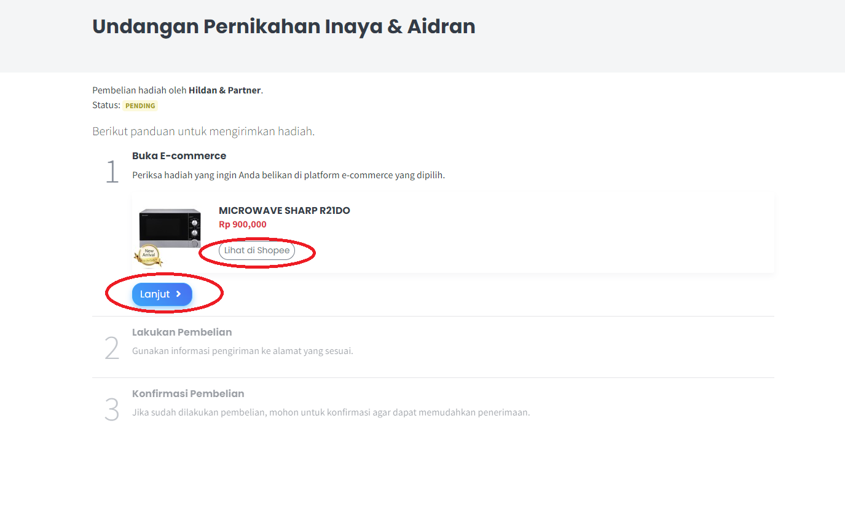
Task: Select the Buka E-commerce step heading
Action: tap(179, 156)
